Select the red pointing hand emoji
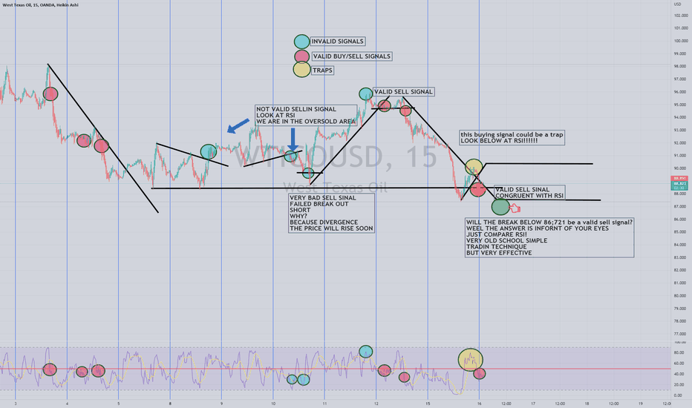 tap(515, 208)
